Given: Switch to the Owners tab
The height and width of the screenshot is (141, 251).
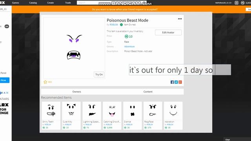Looking at the screenshot, I should (77, 92).
